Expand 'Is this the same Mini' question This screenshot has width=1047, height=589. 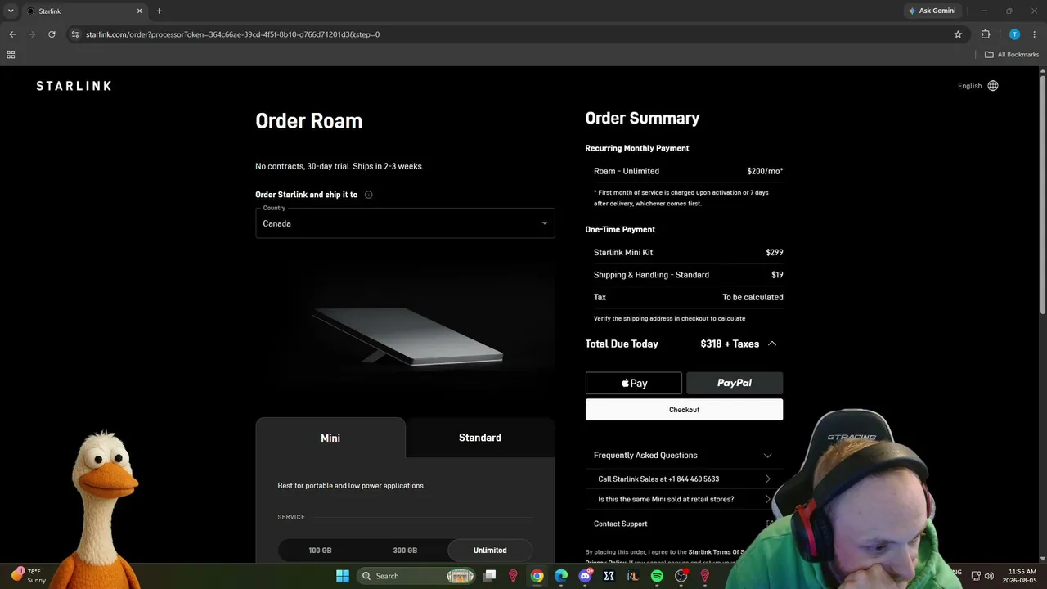tap(684, 499)
